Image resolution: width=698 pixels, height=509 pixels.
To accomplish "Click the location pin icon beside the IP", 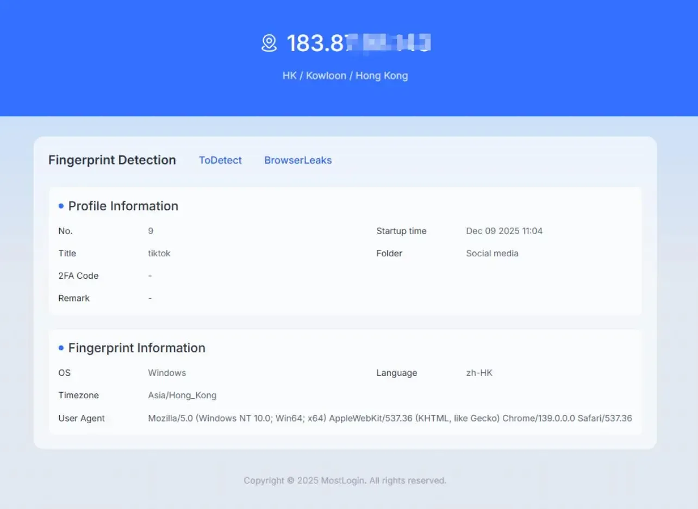I will tap(268, 42).
